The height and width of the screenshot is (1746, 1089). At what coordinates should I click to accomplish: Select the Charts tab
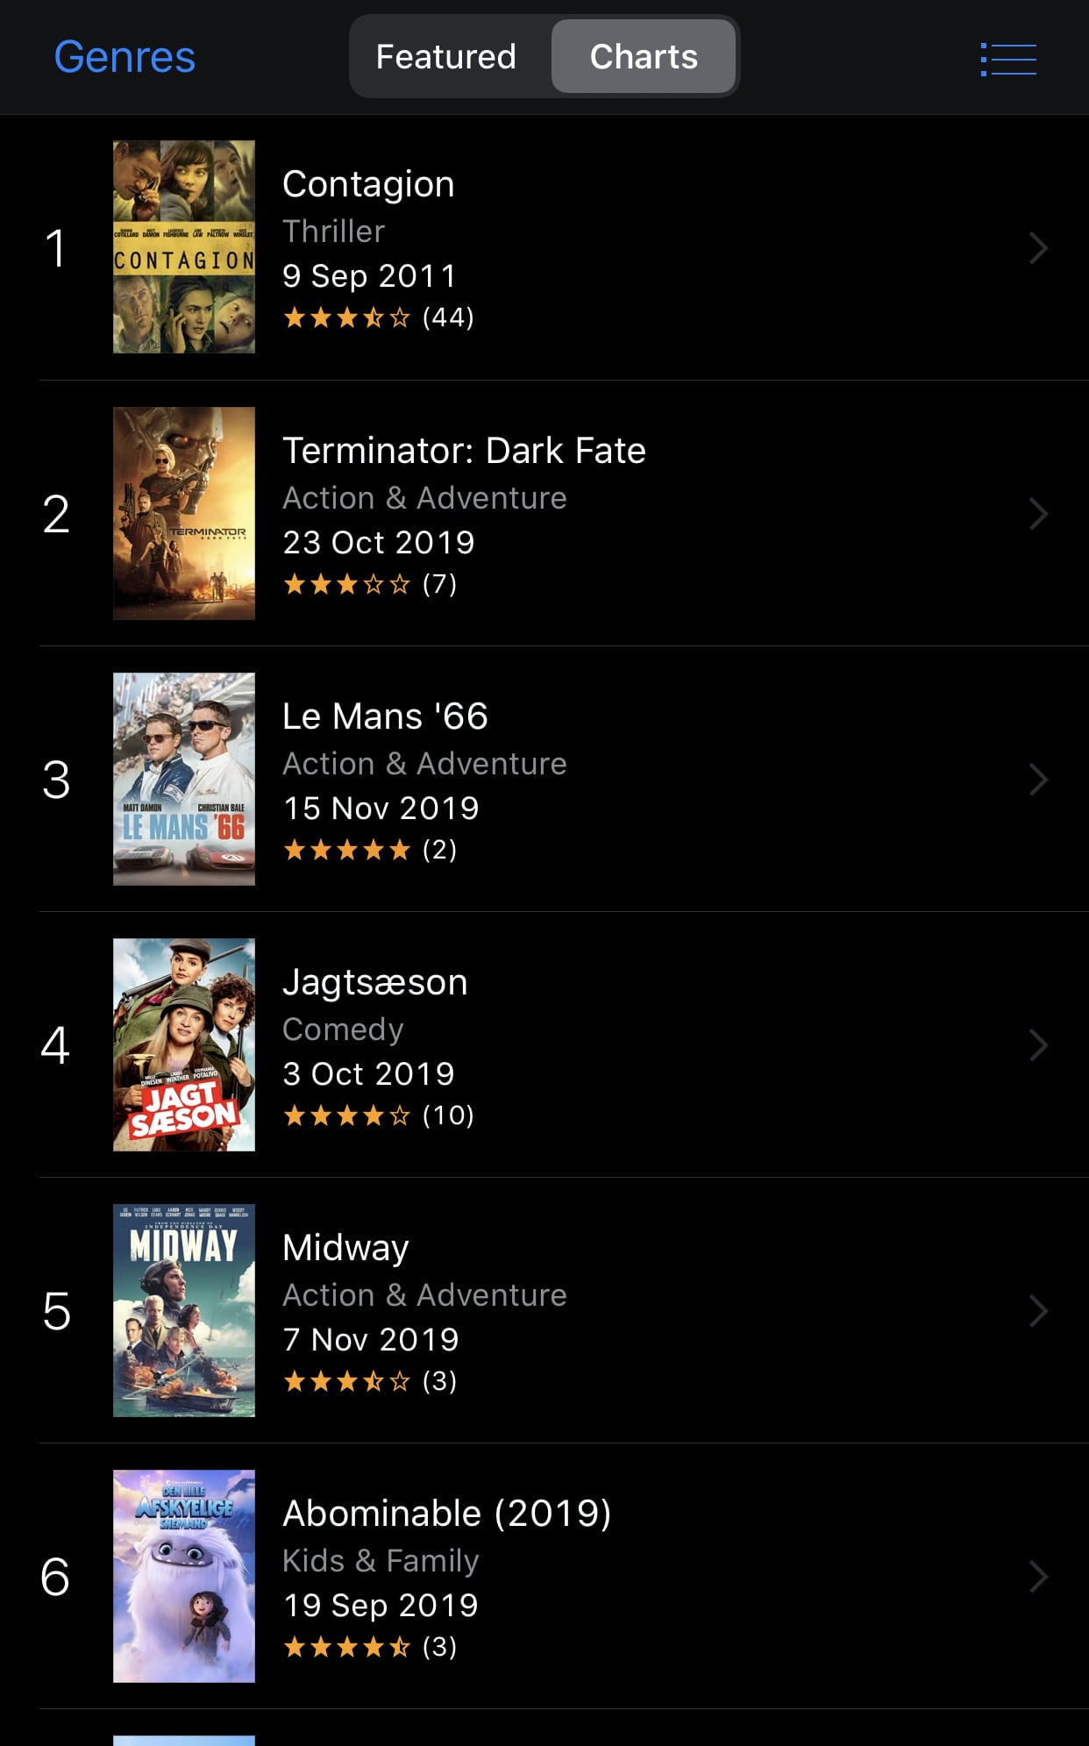(x=644, y=56)
